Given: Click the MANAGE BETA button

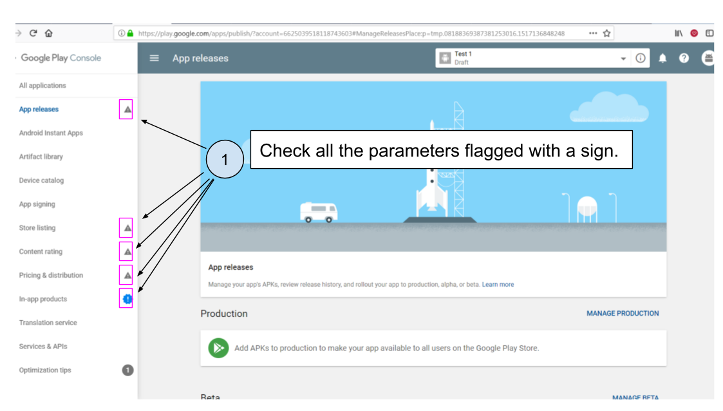Looking at the screenshot, I should [x=635, y=397].
